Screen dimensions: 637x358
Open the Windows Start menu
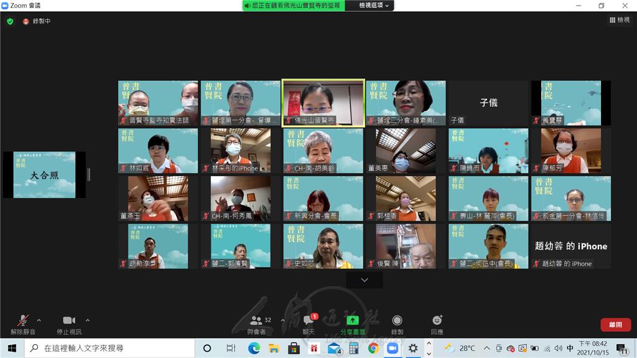(12, 348)
